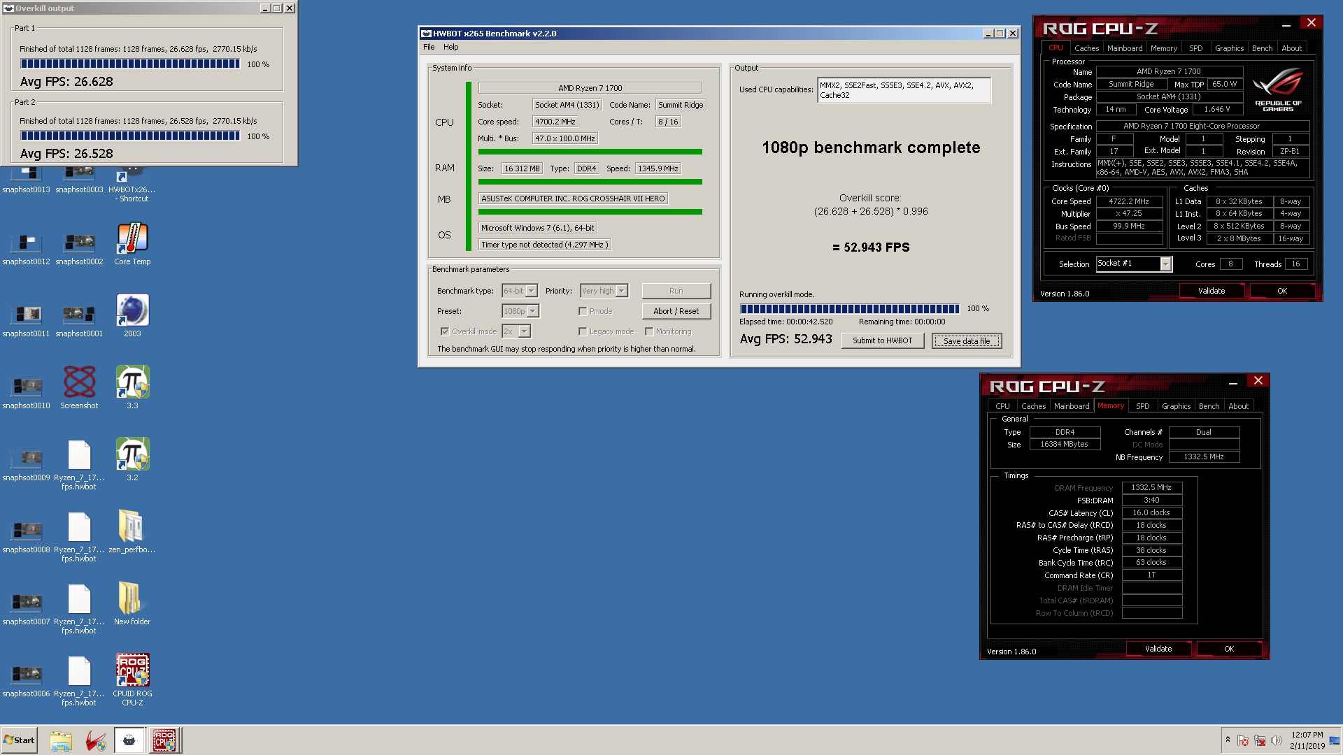Viewport: 1343px width, 755px height.
Task: Switch to SPD tab in top CPU-Z
Action: [x=1196, y=48]
